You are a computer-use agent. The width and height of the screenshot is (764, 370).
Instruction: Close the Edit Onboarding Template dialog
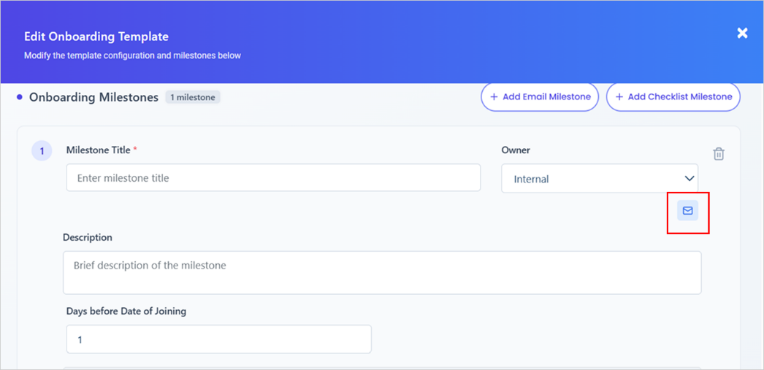click(x=742, y=33)
